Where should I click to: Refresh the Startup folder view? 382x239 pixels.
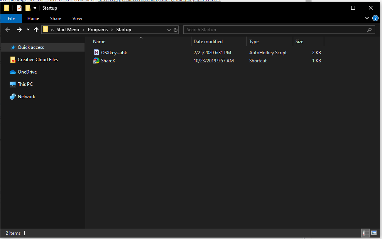pyautogui.click(x=176, y=30)
